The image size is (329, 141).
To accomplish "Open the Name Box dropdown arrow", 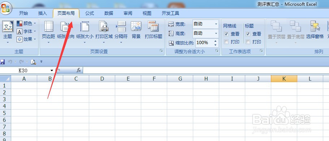I will (x=52, y=70).
